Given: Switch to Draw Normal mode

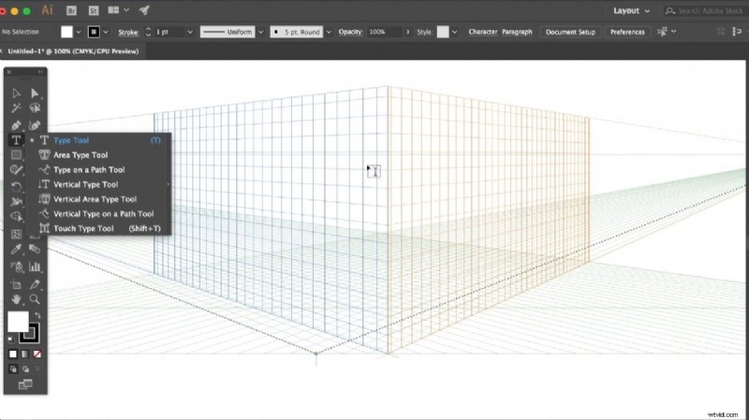Looking at the screenshot, I should 13,369.
